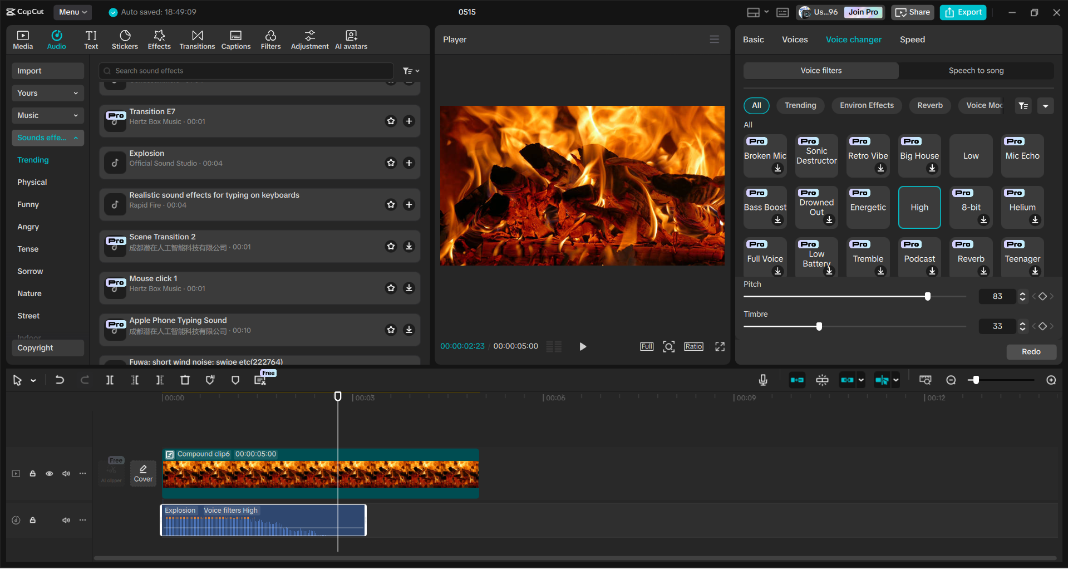Select the Transitions panel
This screenshot has width=1068, height=569.
click(197, 39)
